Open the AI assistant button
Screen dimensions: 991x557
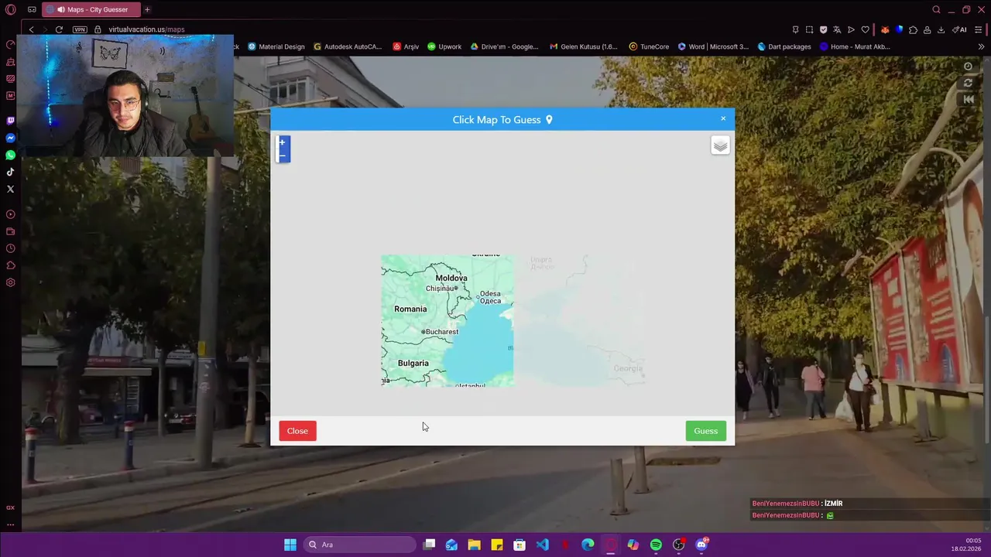(959, 29)
